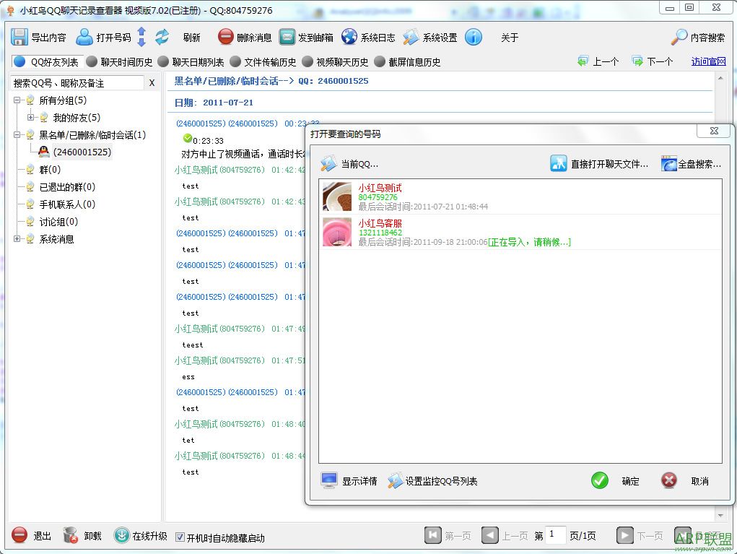Click the Export Content (导出内容) floppy icon

click(19, 37)
